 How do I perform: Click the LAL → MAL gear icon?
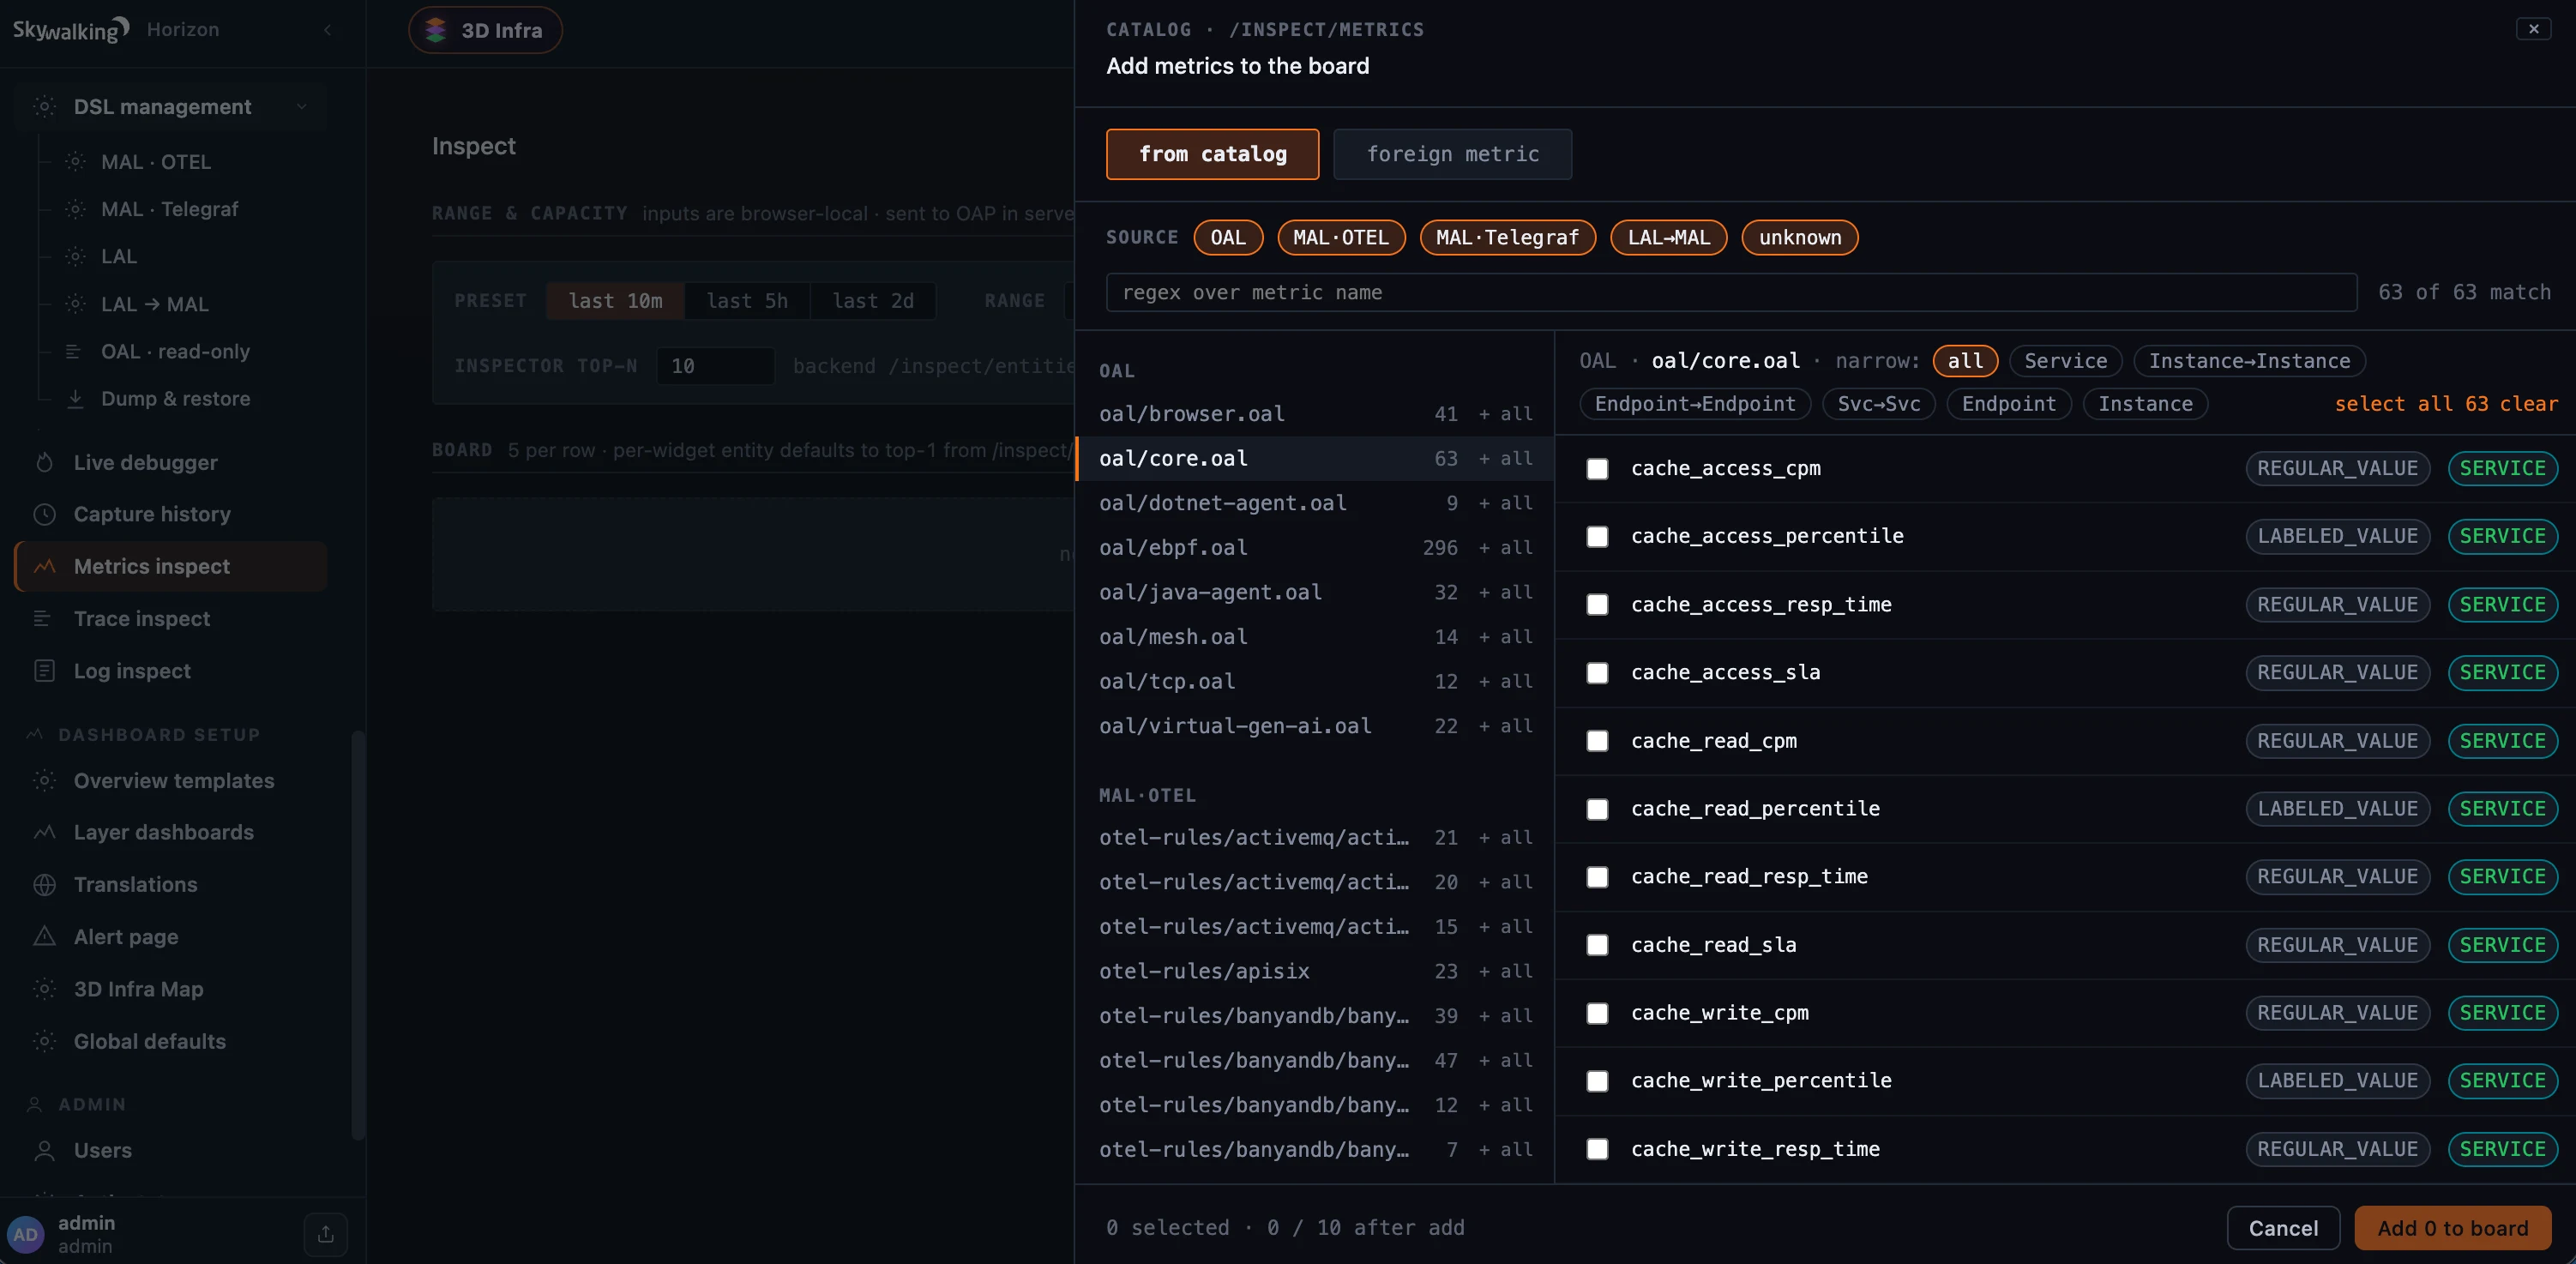coord(75,304)
